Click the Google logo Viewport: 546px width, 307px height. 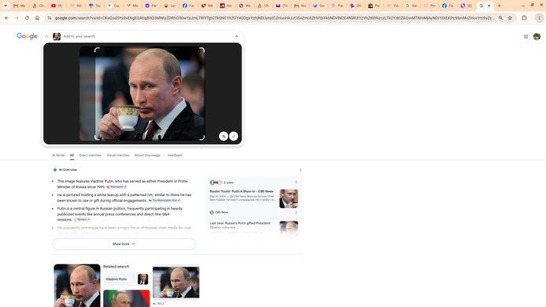click(27, 36)
